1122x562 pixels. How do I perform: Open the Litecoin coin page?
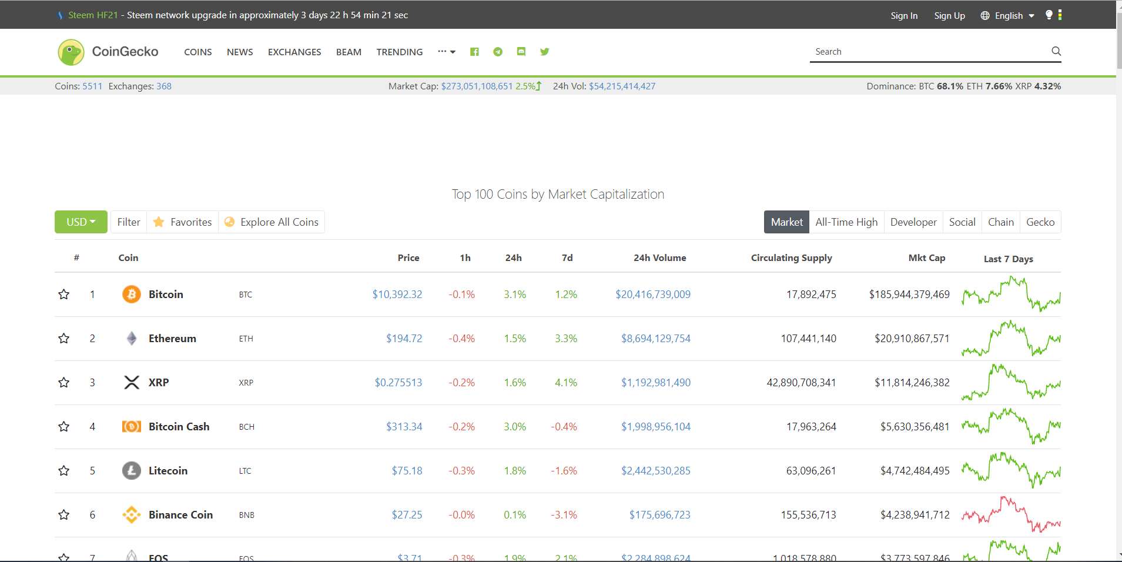tap(168, 471)
